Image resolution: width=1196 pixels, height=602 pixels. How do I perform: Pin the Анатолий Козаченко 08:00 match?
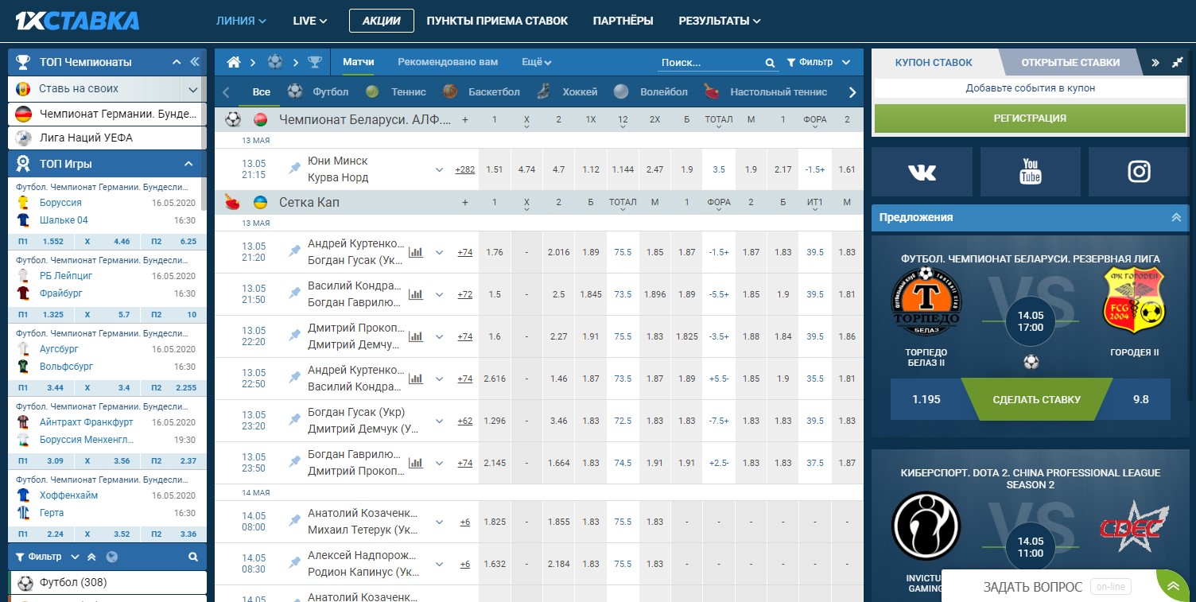295,521
